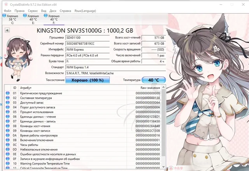
Task: Open the Сервис menu
Action: click(33, 11)
